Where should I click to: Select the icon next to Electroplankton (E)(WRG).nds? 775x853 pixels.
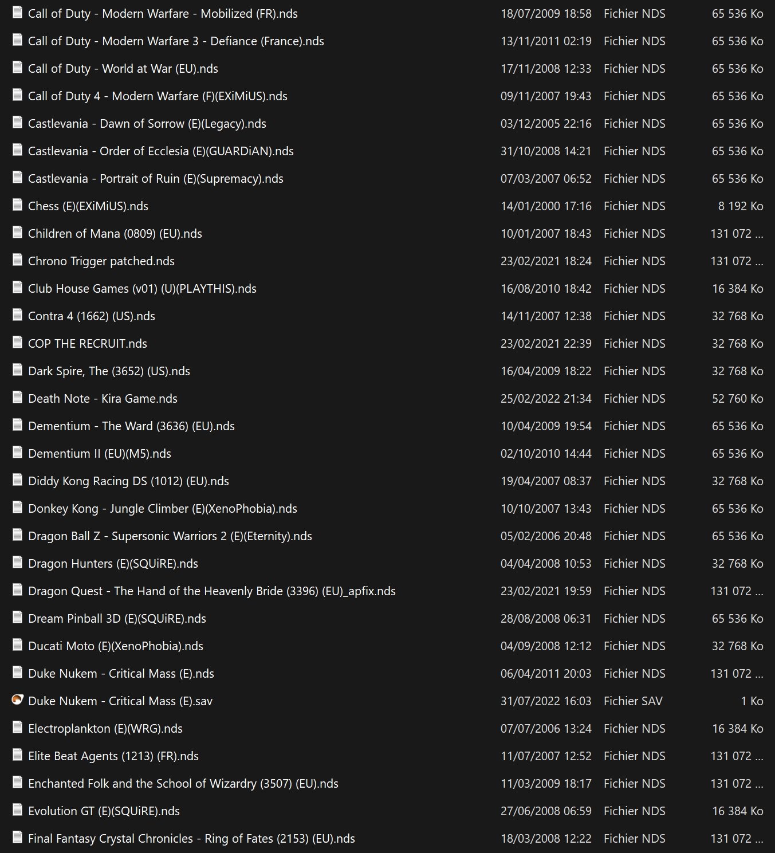tap(17, 728)
